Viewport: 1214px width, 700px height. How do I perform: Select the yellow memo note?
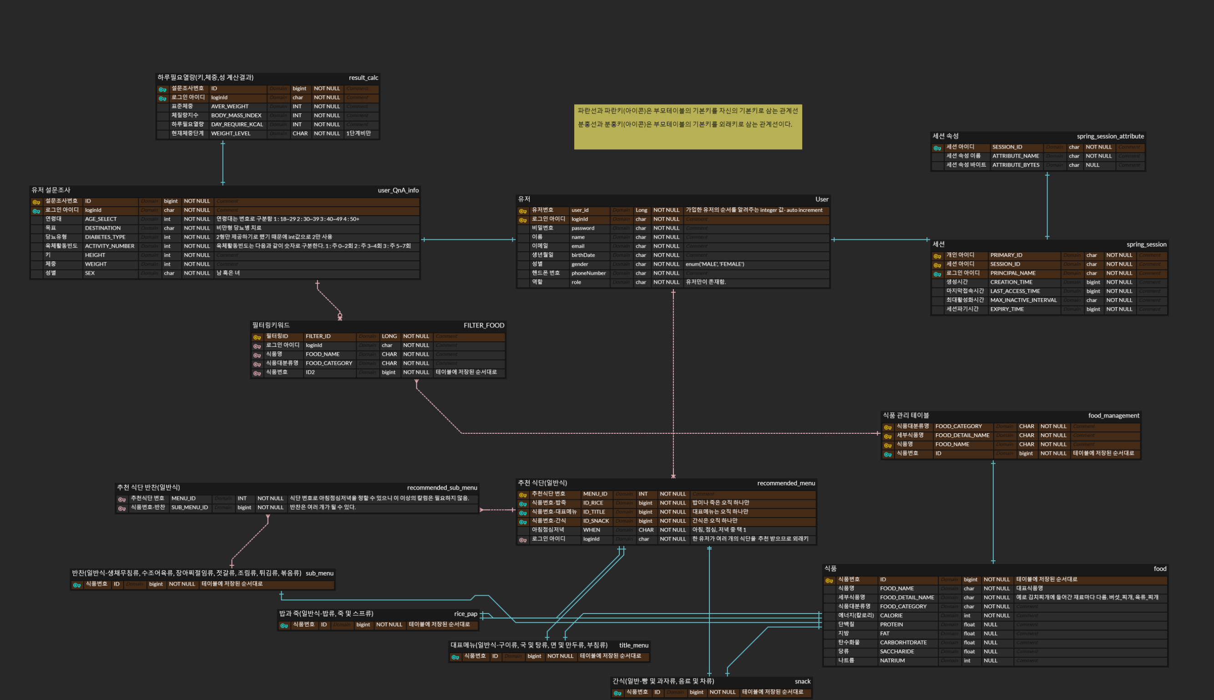(x=688, y=127)
